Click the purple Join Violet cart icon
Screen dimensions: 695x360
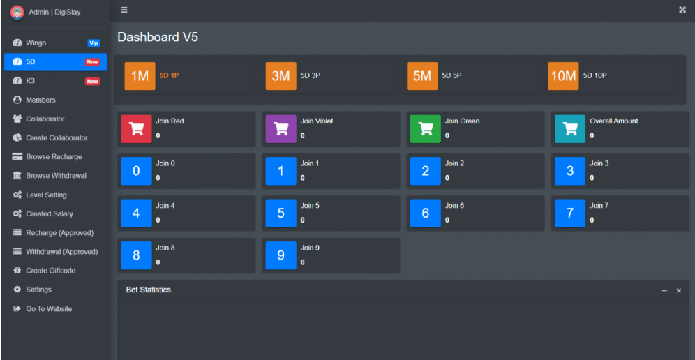281,128
